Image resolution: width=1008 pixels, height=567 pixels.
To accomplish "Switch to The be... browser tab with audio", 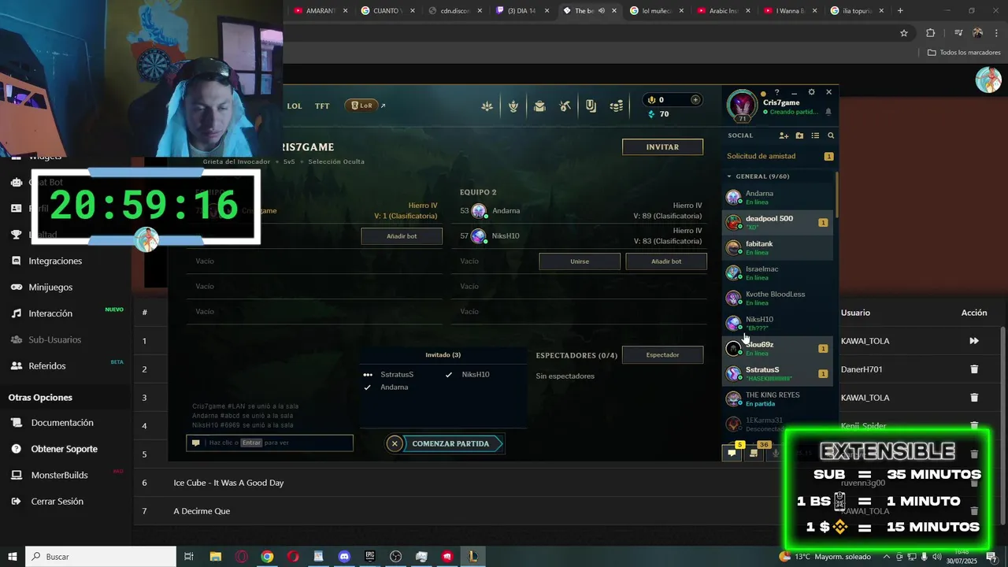I will click(591, 11).
